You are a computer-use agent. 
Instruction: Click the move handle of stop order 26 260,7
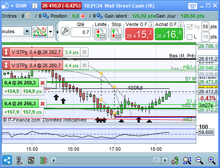(6, 65)
